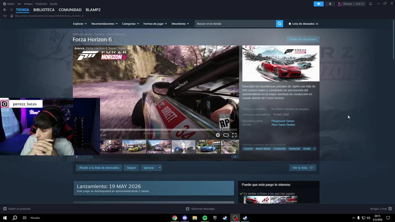Image resolution: width=395 pixels, height=222 pixels.
Task: Show next screenshots in carousel
Action: tap(235, 157)
